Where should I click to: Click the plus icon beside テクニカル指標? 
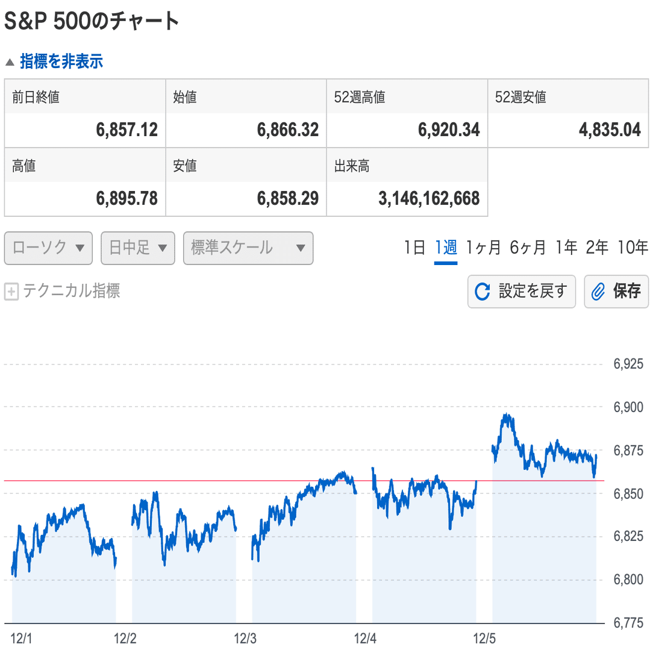click(11, 292)
